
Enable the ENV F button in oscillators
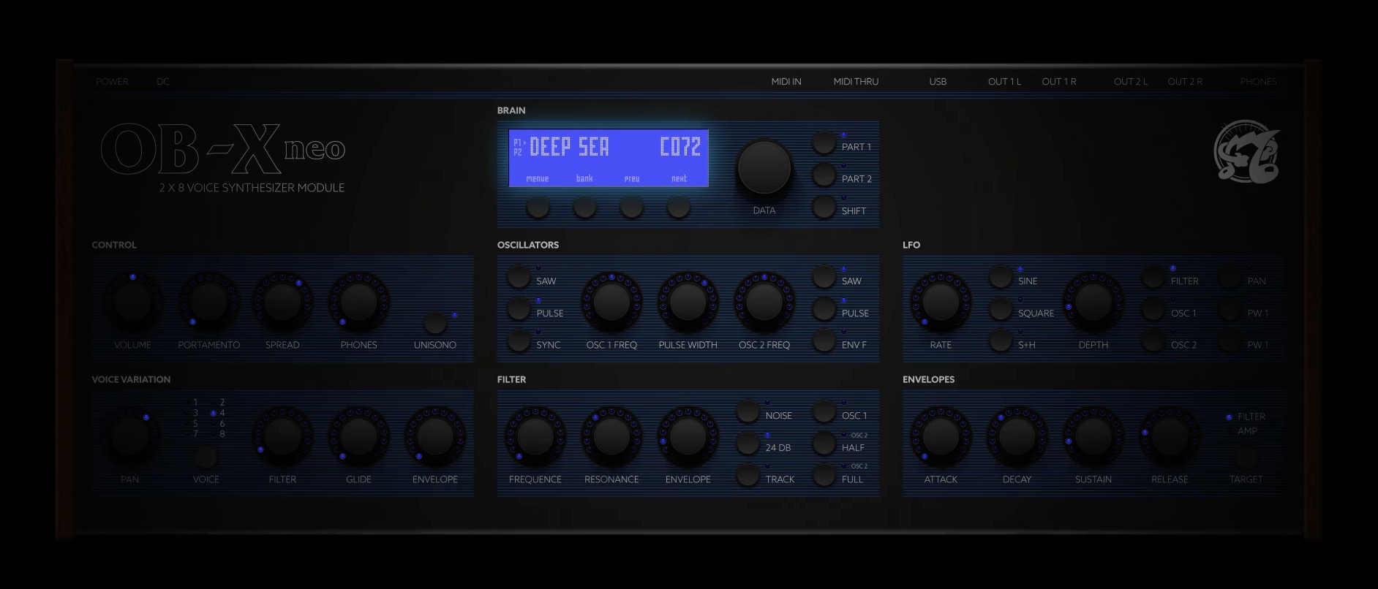click(824, 341)
